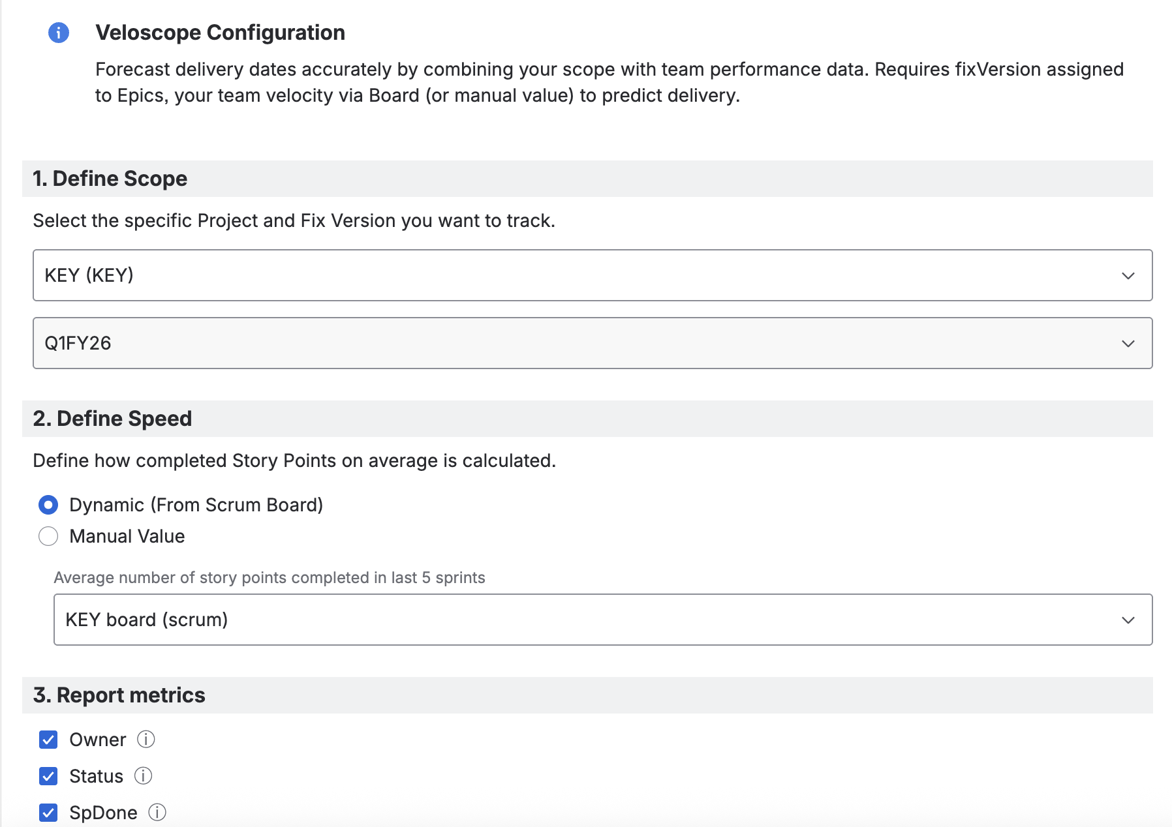Image resolution: width=1172 pixels, height=827 pixels.
Task: Click the chevron arrow in the KEY (KEY) field
Action: [x=1128, y=275]
